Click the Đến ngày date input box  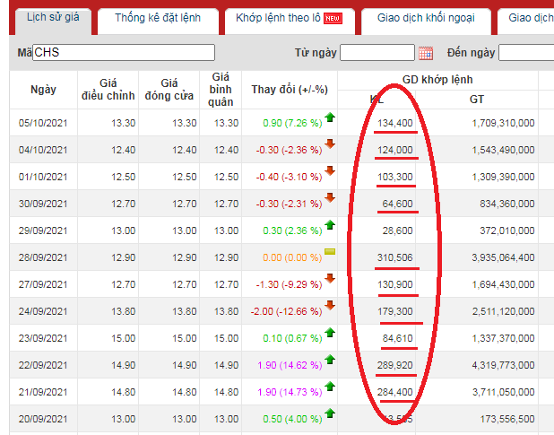pyautogui.click(x=527, y=53)
